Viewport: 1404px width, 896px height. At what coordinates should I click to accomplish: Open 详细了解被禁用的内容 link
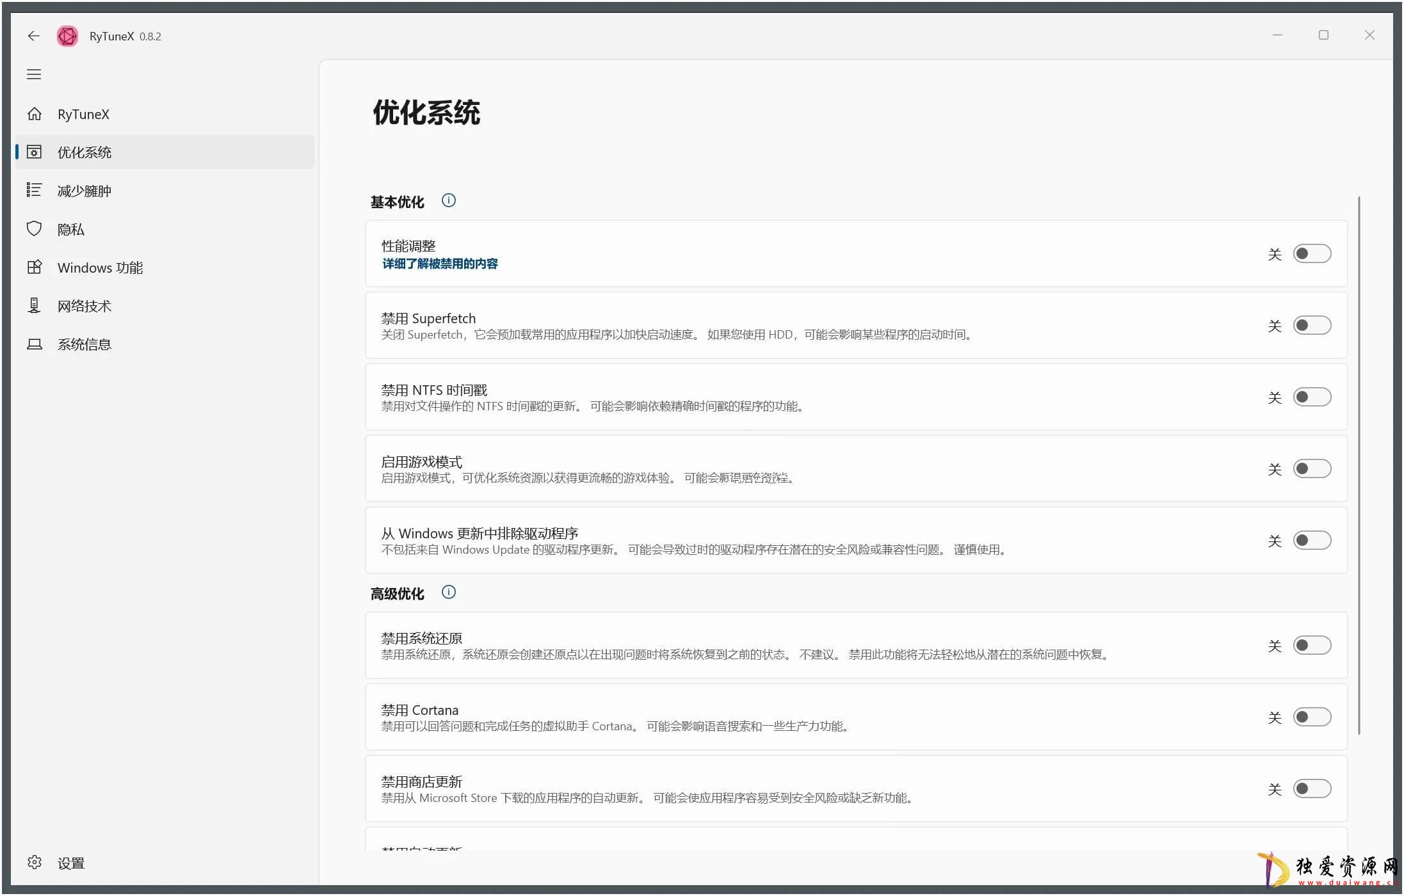coord(440,264)
